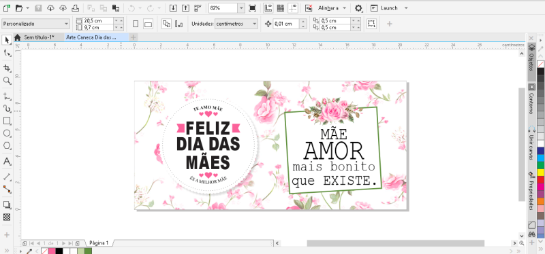This screenshot has width=545, height=254.
Task: Add a new document tab
Action: click(133, 37)
